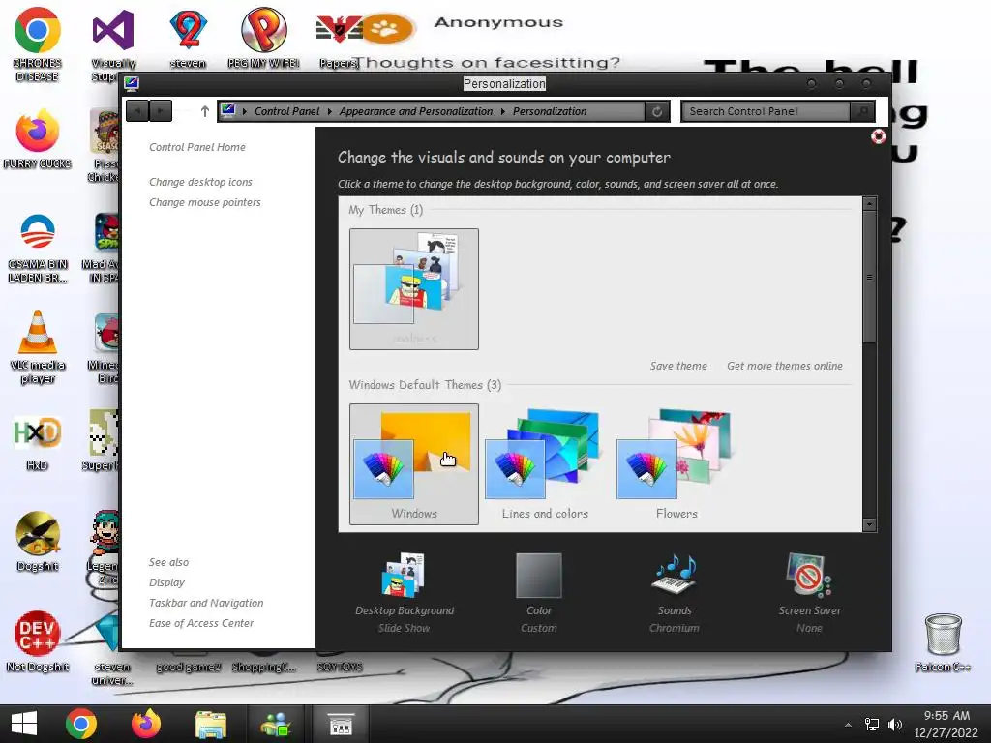Expand dropdown arrow before Personalization breadcrumb

503,111
